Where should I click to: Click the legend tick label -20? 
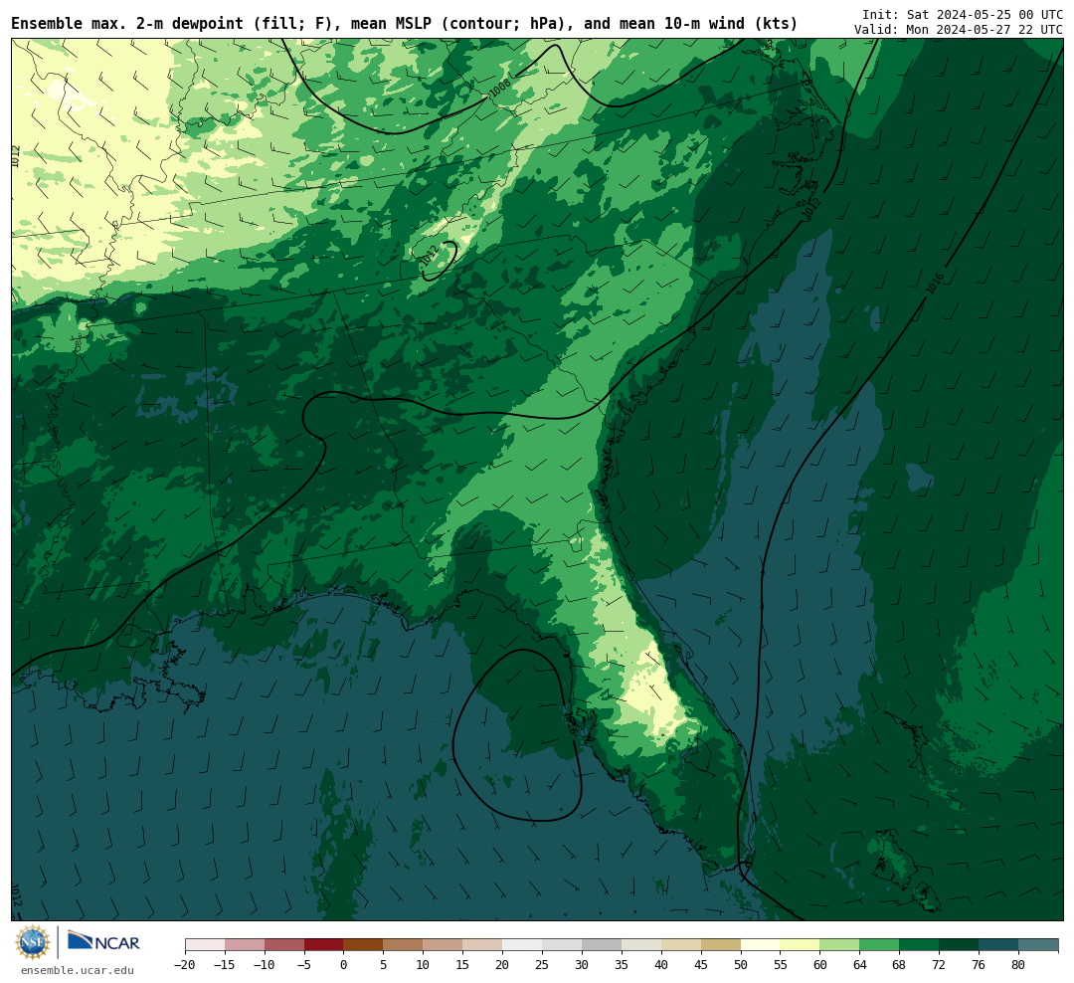pyautogui.click(x=185, y=965)
